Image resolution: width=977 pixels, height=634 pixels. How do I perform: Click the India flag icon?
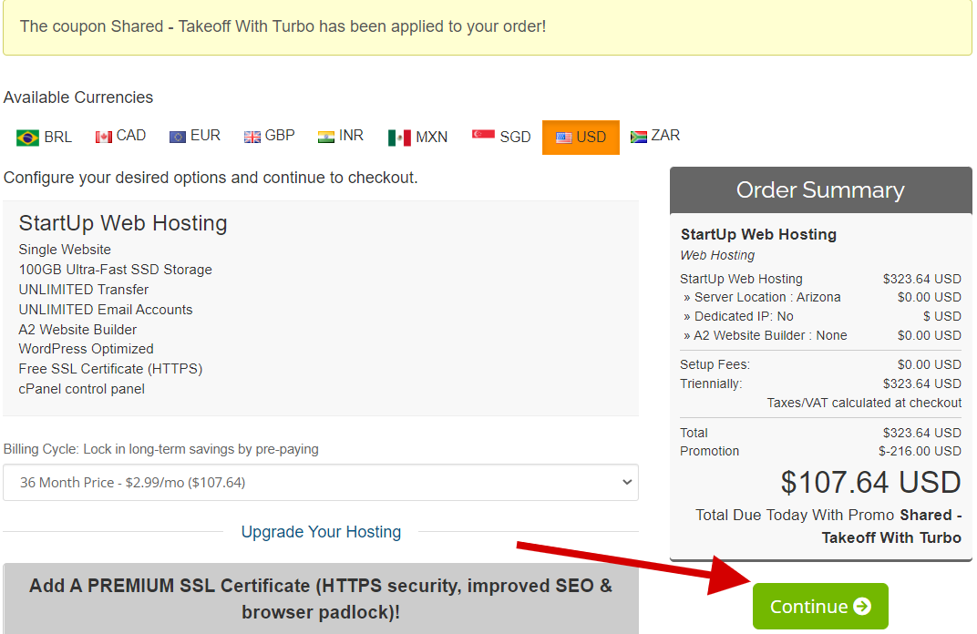(x=326, y=137)
